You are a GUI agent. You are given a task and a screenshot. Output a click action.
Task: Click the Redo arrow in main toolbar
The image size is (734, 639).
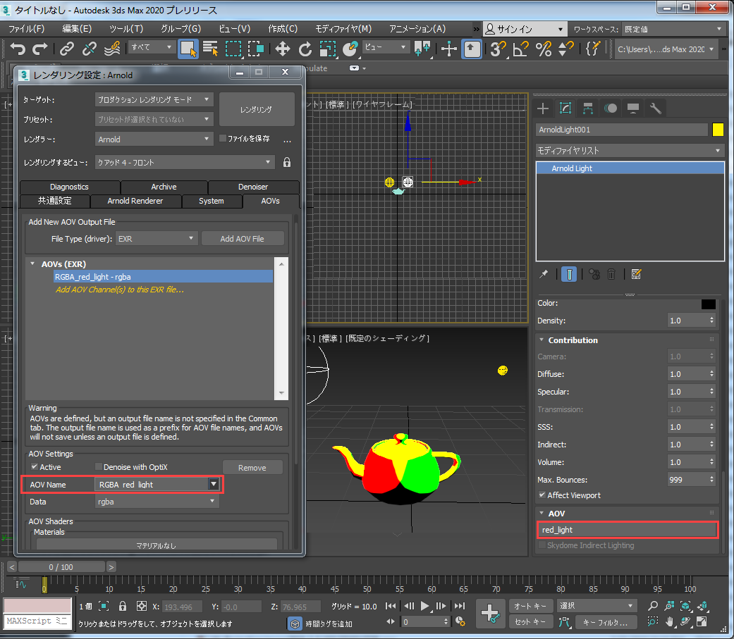[x=39, y=49]
